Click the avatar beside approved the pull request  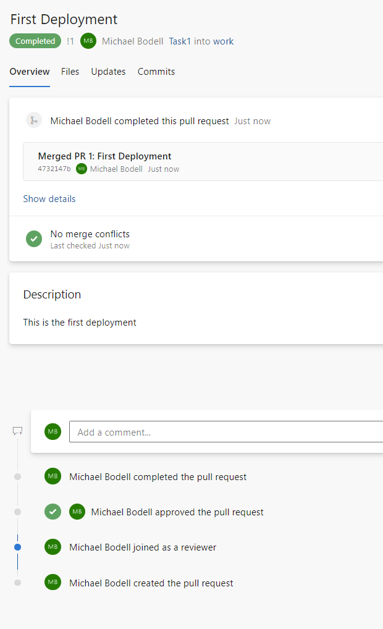(77, 512)
